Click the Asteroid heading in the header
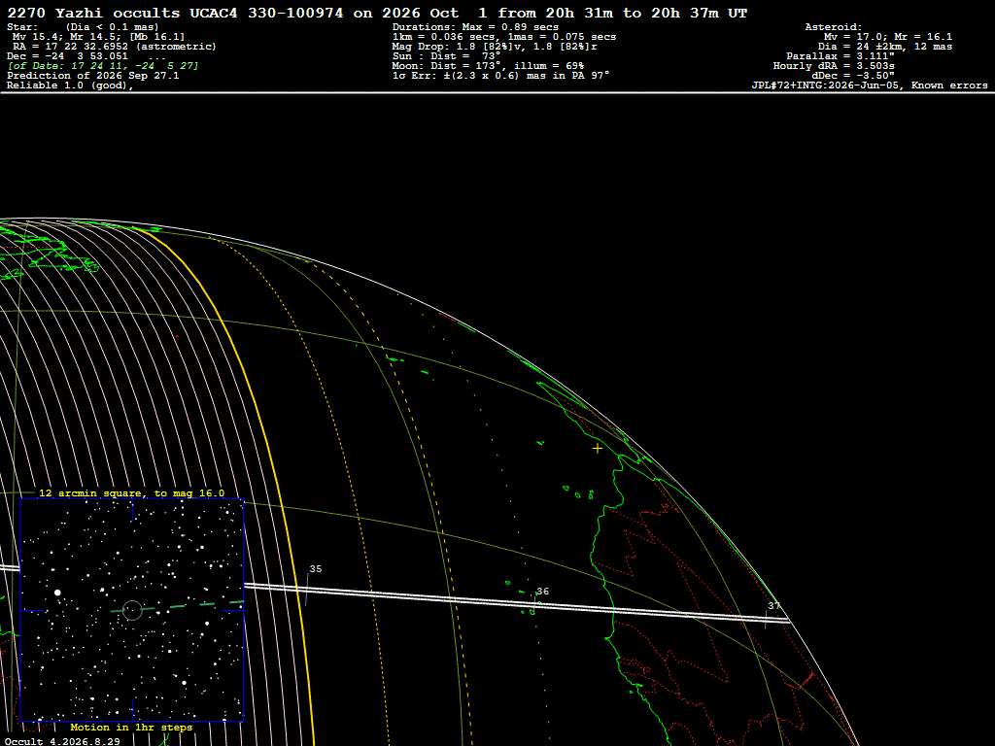 tap(833, 27)
